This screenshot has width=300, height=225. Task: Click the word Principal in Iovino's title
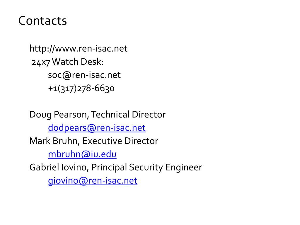(109, 168)
